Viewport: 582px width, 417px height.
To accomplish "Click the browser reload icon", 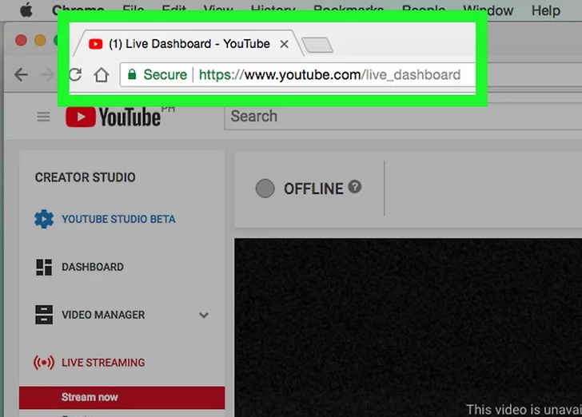I will (76, 75).
